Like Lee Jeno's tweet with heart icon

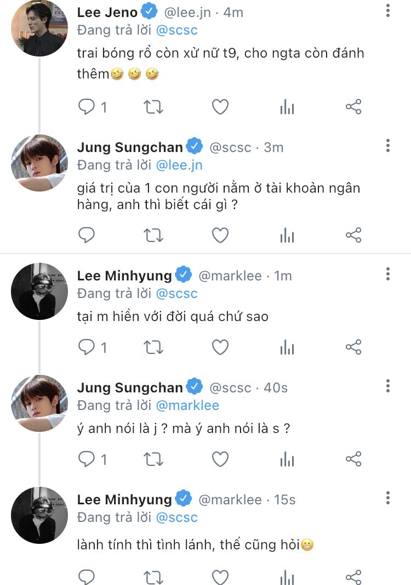pos(220,107)
